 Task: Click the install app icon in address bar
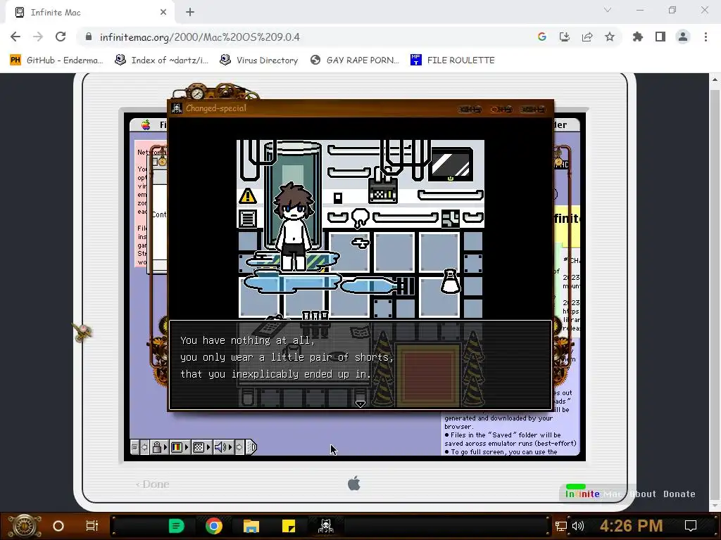(564, 37)
